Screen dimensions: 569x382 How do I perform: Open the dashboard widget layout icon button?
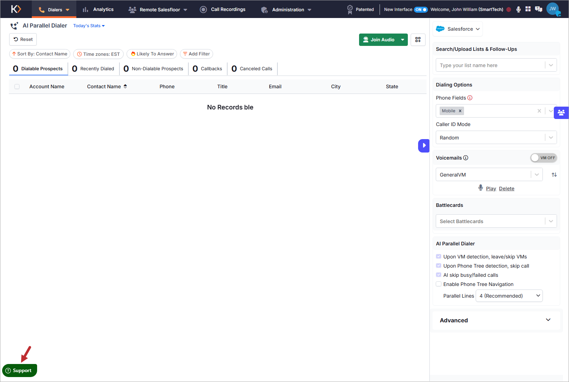[x=418, y=40]
